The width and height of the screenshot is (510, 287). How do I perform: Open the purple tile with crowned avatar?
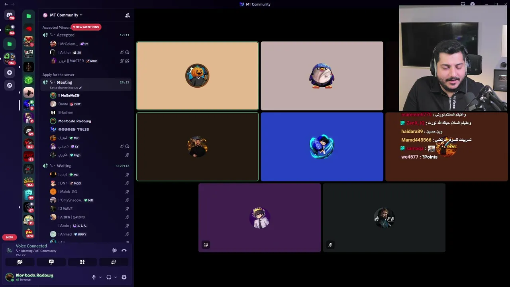259,218
